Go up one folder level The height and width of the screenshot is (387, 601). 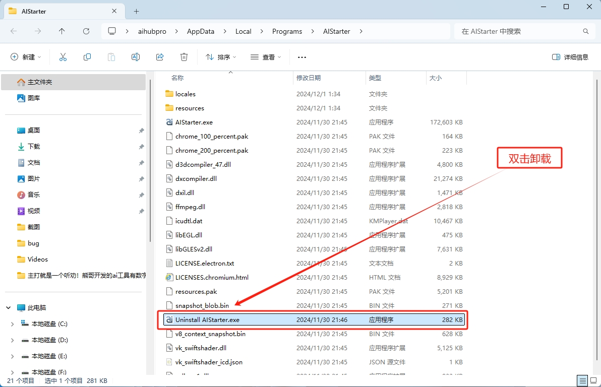[62, 31]
